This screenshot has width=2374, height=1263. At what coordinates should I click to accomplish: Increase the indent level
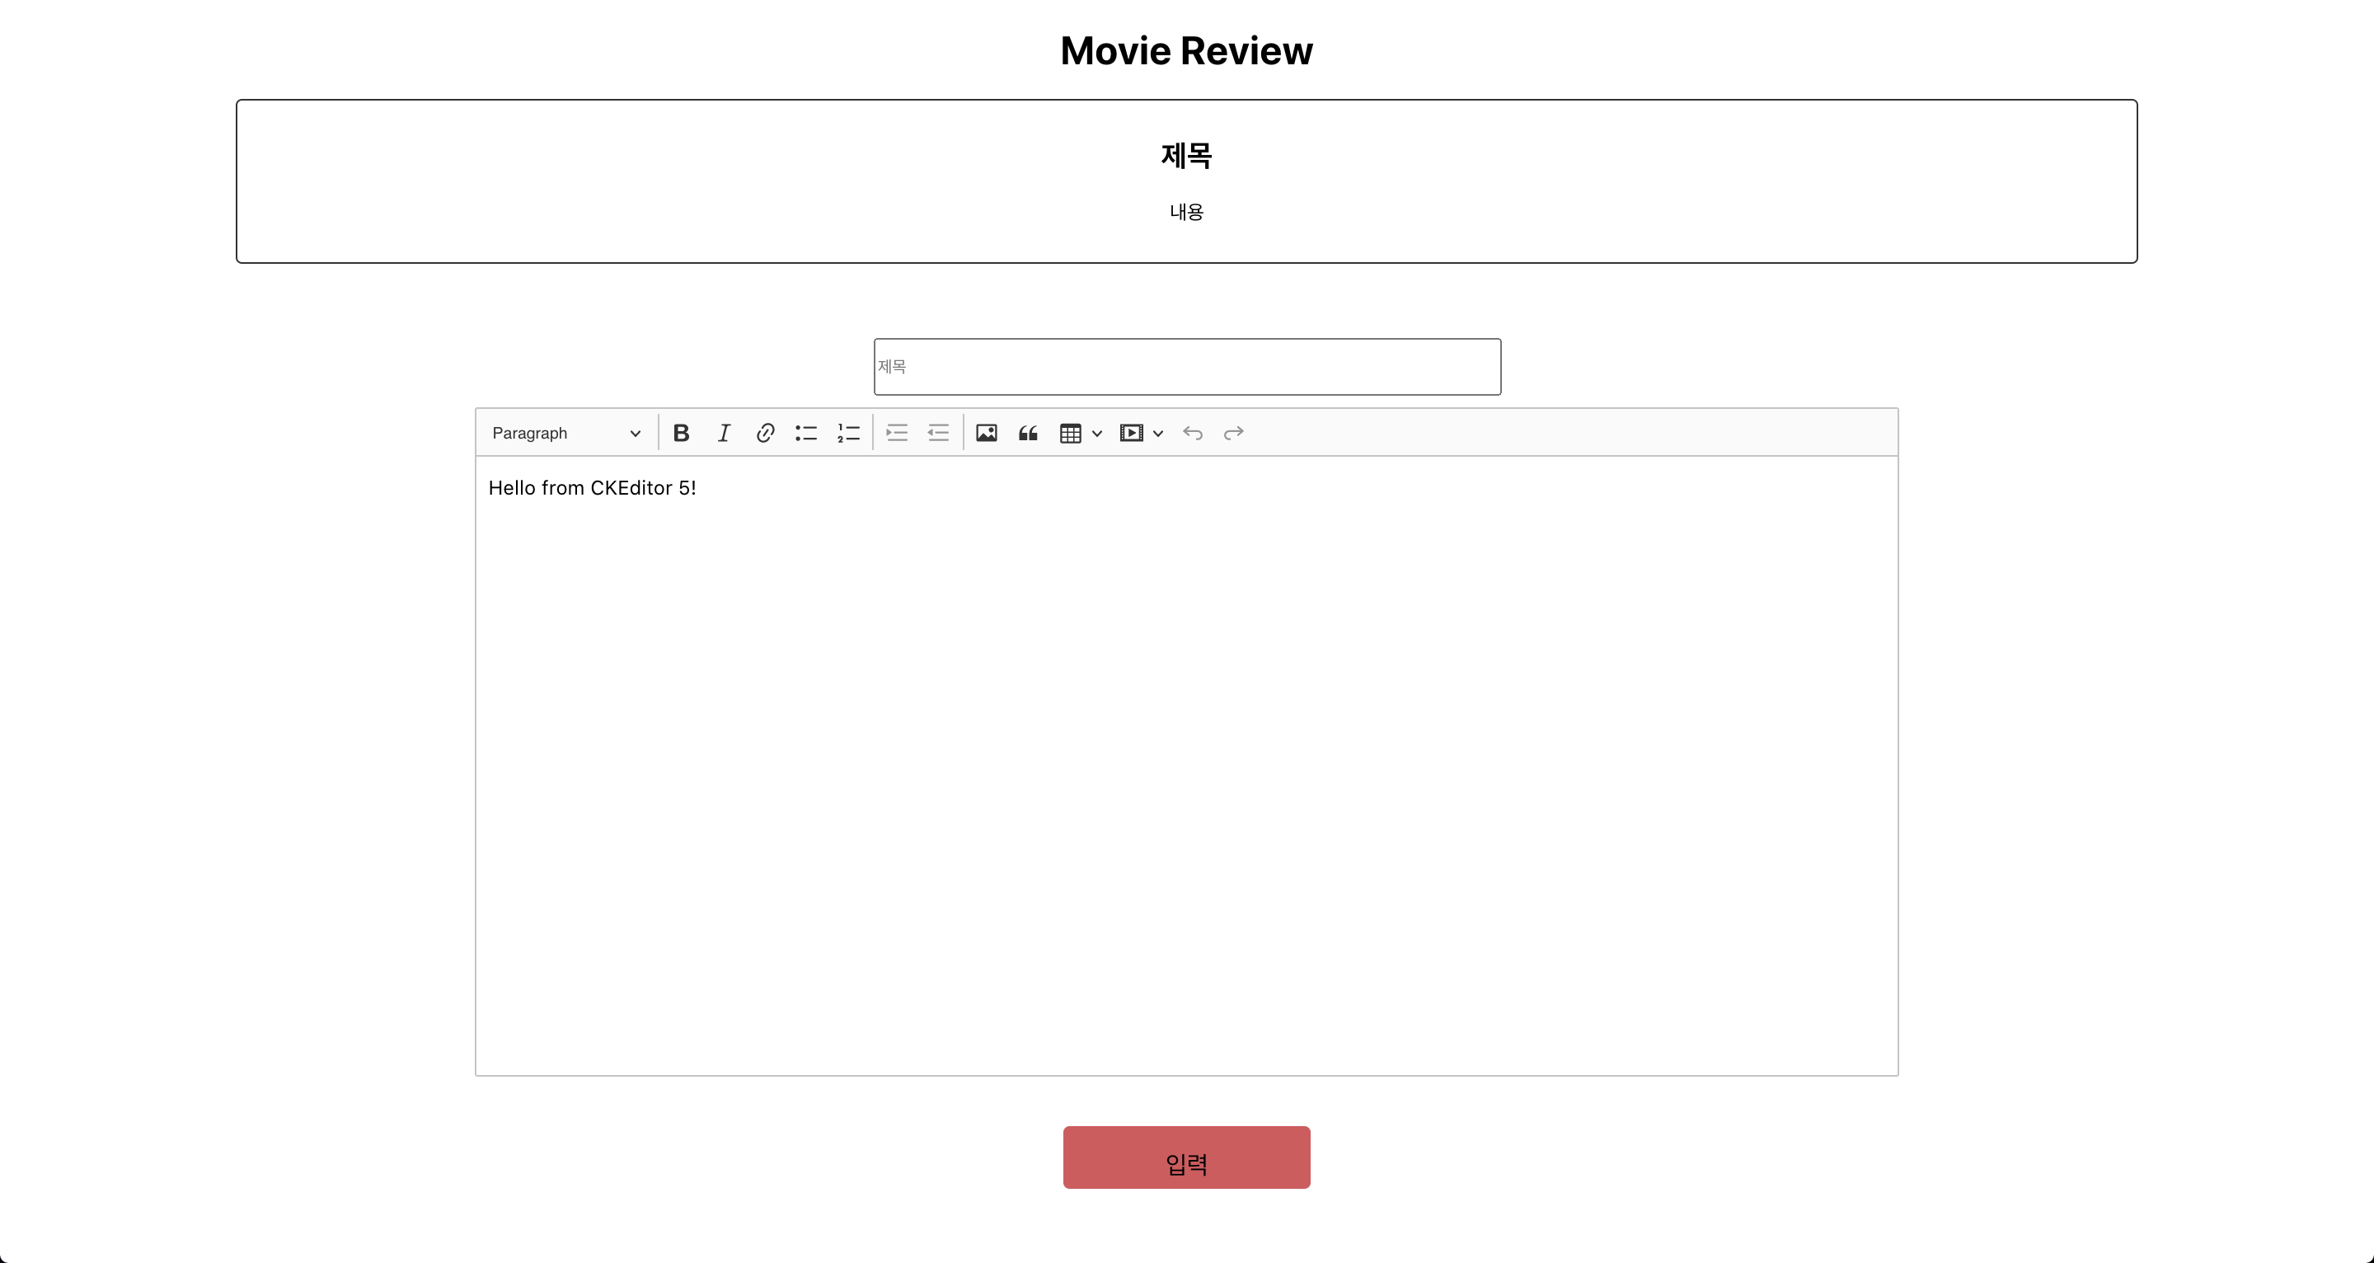pyautogui.click(x=897, y=434)
